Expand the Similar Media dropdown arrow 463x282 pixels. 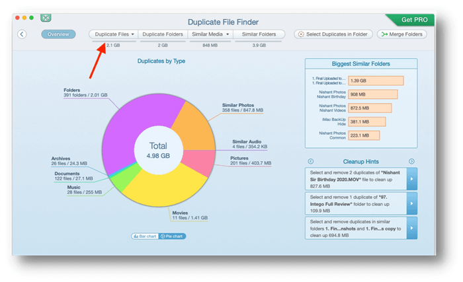228,34
